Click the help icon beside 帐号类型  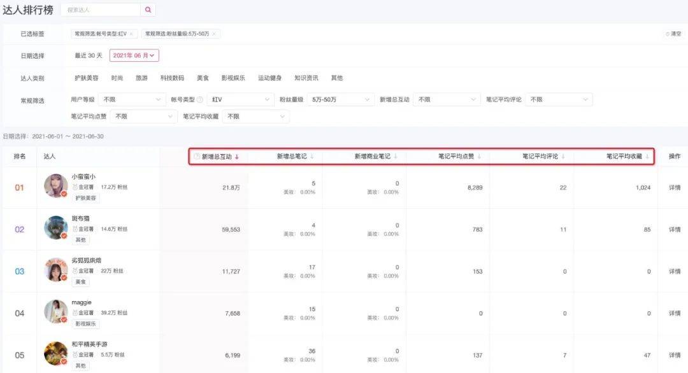click(x=200, y=100)
